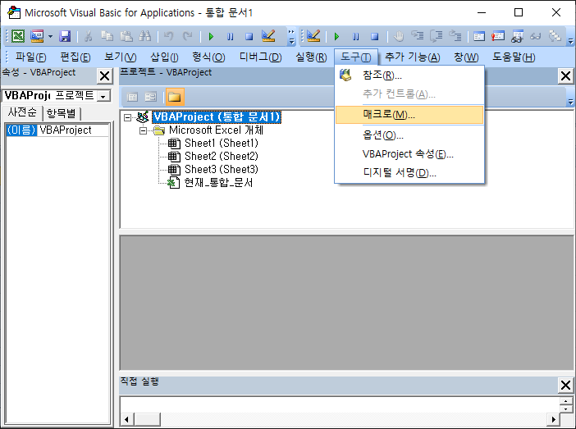The image size is (576, 429).
Task: Open the 도움말(H) menu
Action: [x=514, y=57]
